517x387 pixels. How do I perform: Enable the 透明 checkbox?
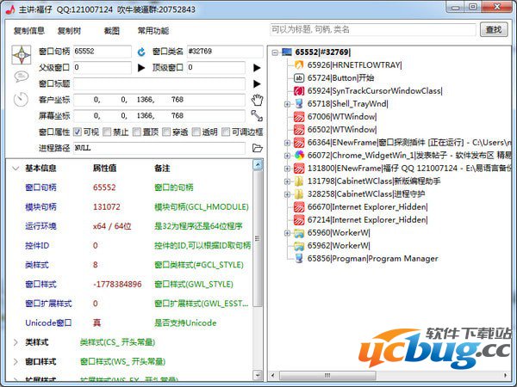point(196,132)
